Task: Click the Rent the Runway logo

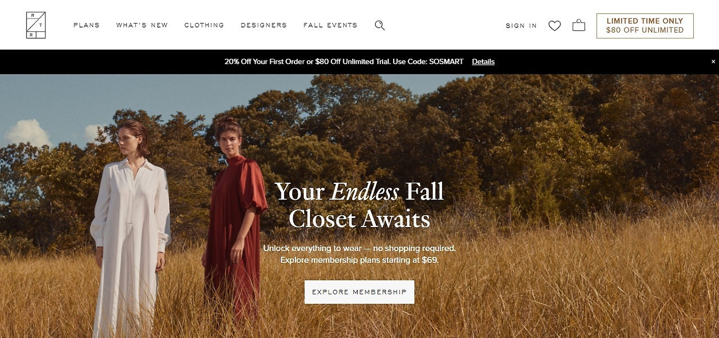Action: (36, 25)
